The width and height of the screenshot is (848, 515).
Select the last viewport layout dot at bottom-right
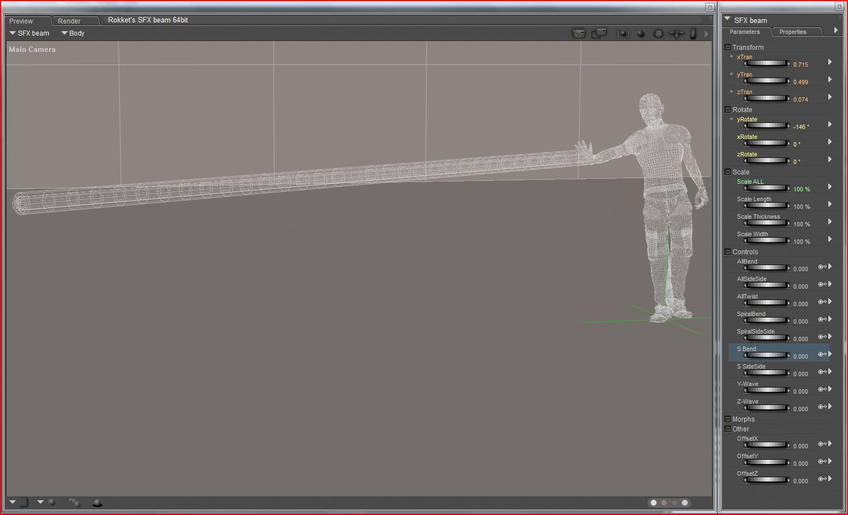click(685, 502)
